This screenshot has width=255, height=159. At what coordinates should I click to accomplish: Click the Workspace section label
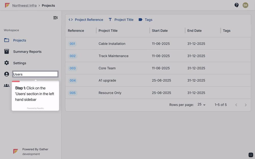tap(11, 30)
